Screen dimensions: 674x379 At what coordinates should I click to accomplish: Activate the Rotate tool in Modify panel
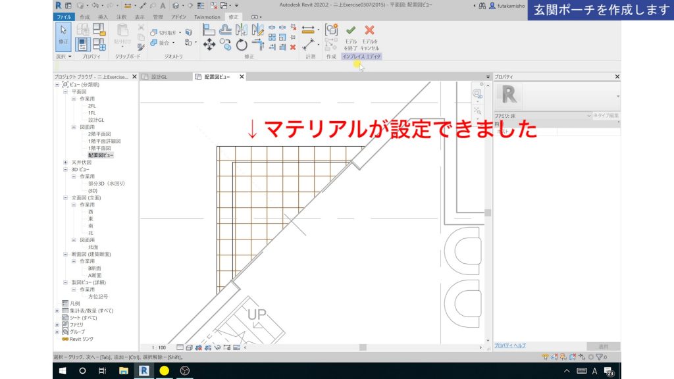(x=241, y=43)
